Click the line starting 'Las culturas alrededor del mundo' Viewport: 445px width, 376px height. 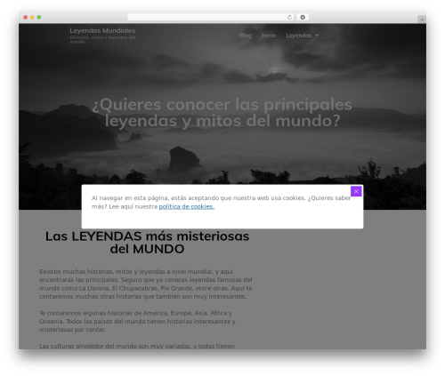point(137,346)
